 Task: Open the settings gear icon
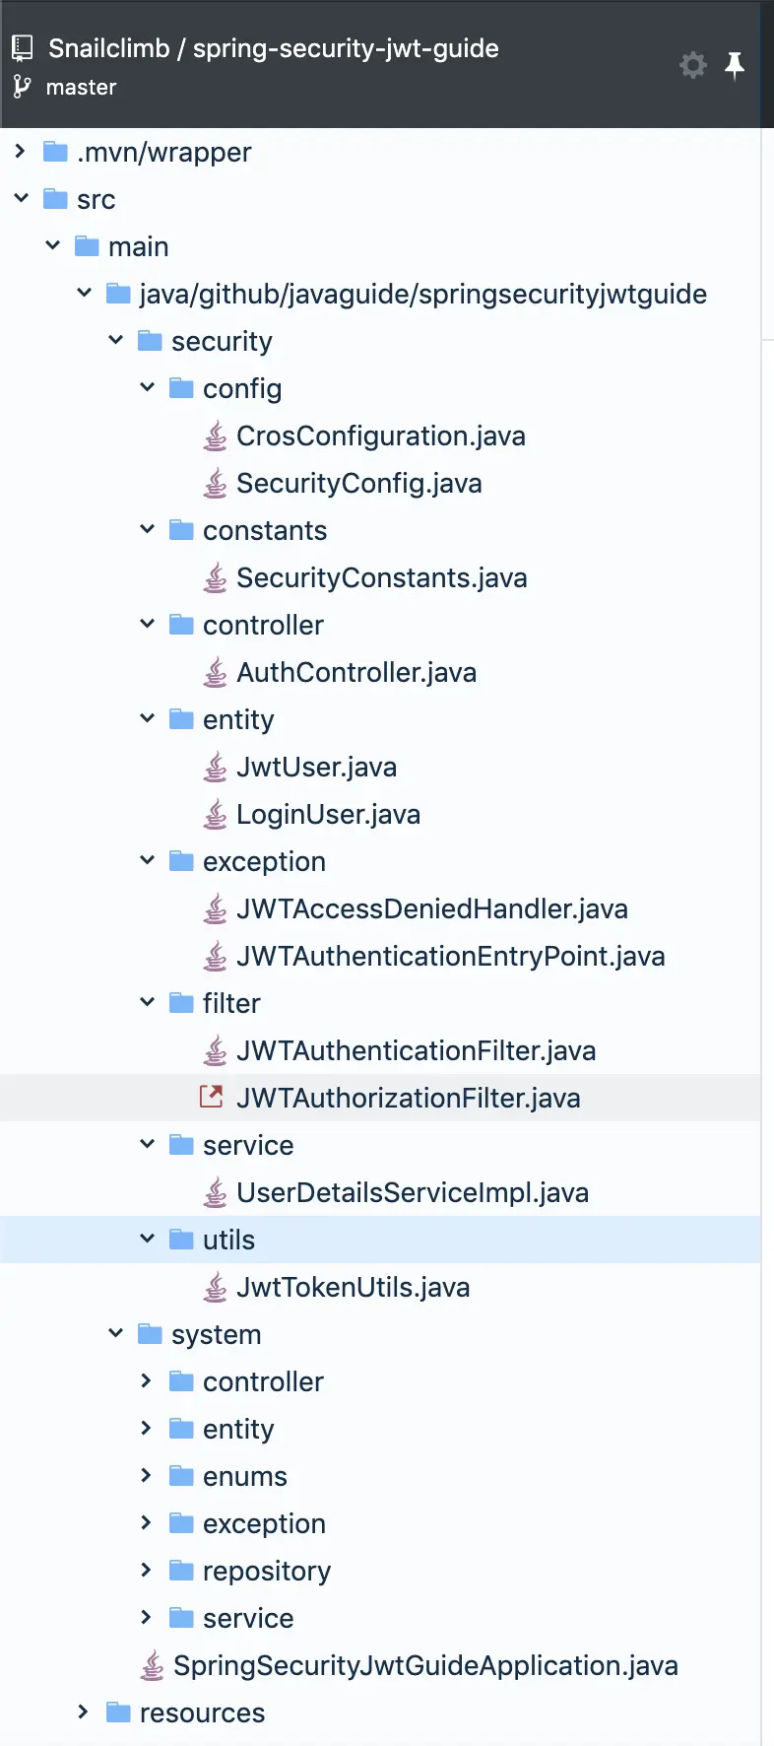693,65
